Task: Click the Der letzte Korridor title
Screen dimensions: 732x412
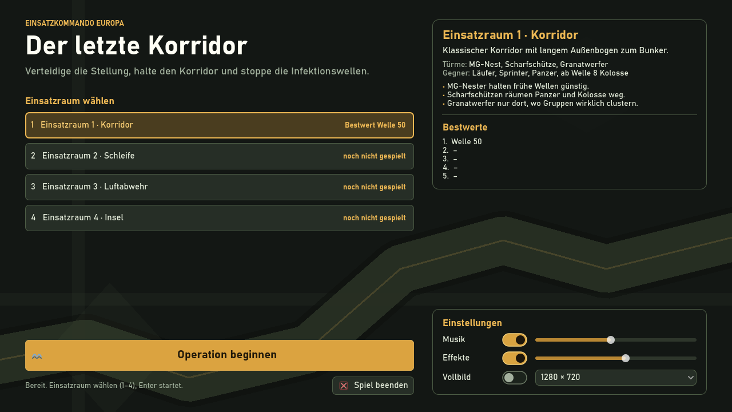Action: point(136,46)
